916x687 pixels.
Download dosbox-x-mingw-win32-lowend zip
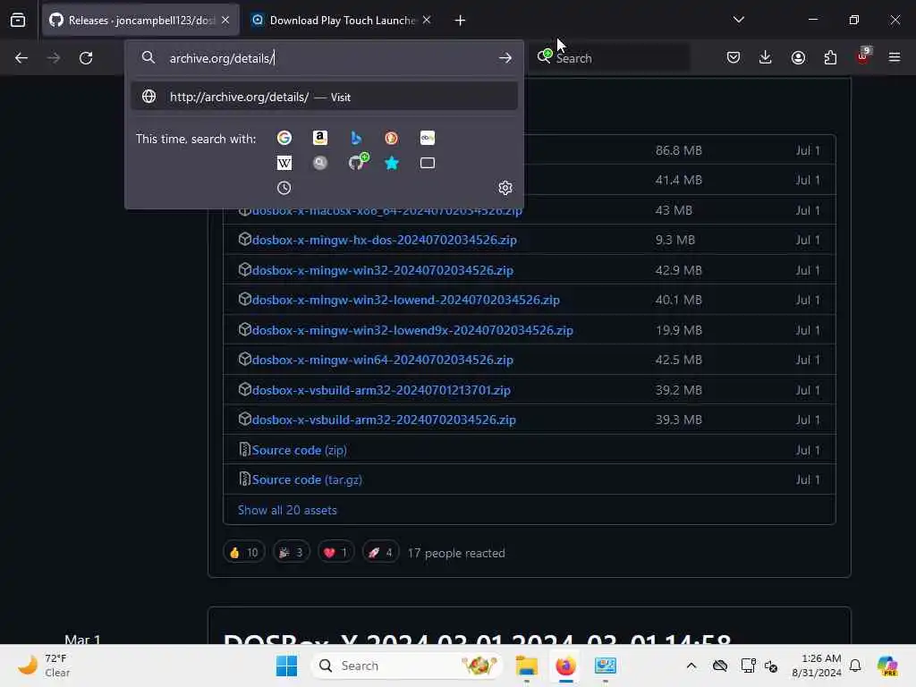405,300
